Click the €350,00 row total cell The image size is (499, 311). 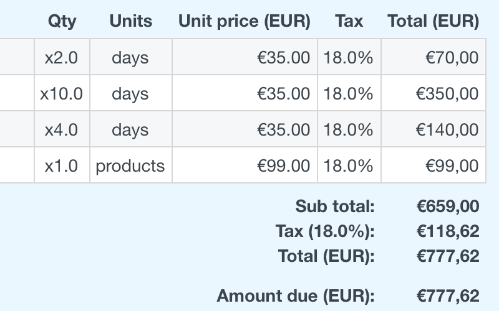point(447,94)
